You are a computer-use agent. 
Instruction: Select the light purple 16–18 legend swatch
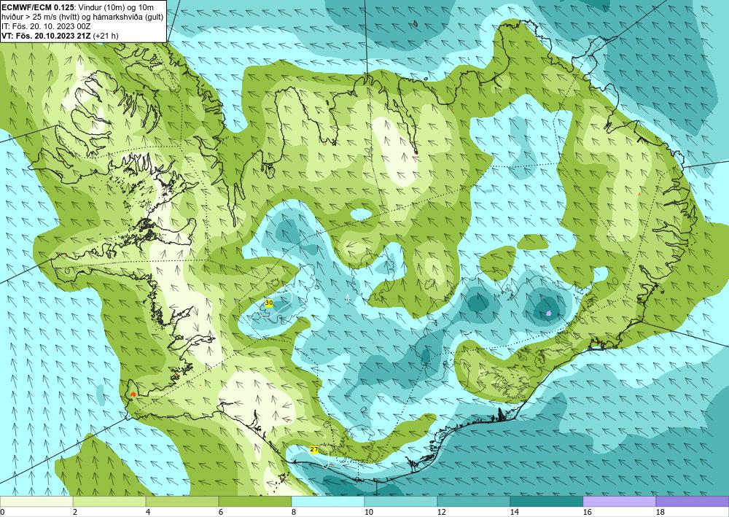coord(619,502)
